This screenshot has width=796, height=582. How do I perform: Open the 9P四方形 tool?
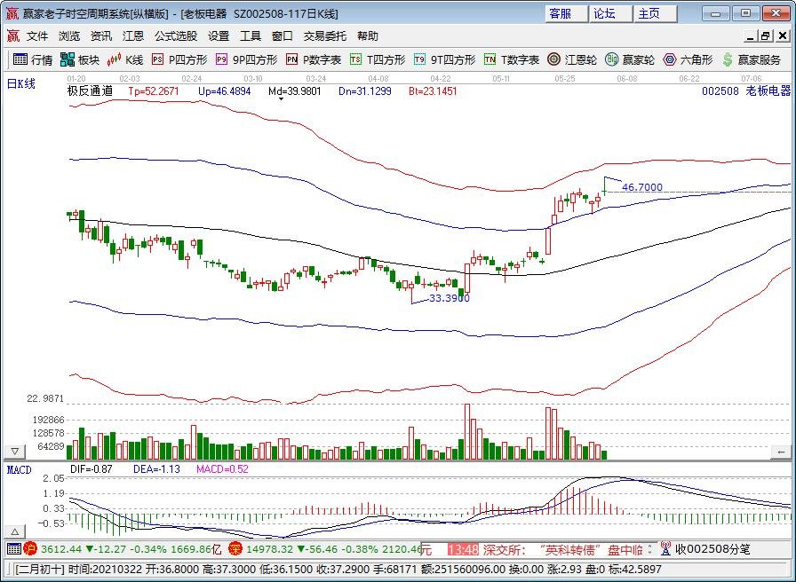click(246, 59)
